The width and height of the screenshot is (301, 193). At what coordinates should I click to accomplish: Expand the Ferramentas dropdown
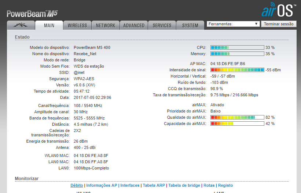tap(233, 24)
